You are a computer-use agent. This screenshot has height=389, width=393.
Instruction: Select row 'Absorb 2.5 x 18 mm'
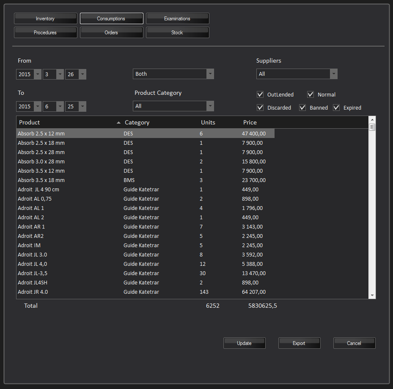pos(146,143)
